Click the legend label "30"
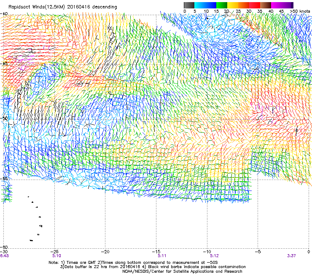Image resolution: width=312 pixels, height=274 pixels. pos(249,11)
